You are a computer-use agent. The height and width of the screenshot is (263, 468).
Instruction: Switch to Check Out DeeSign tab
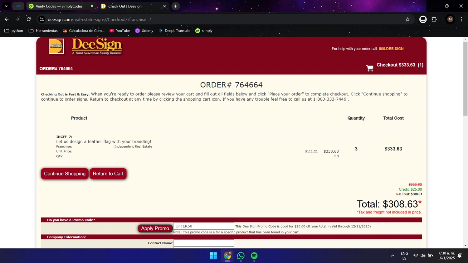(x=125, y=6)
